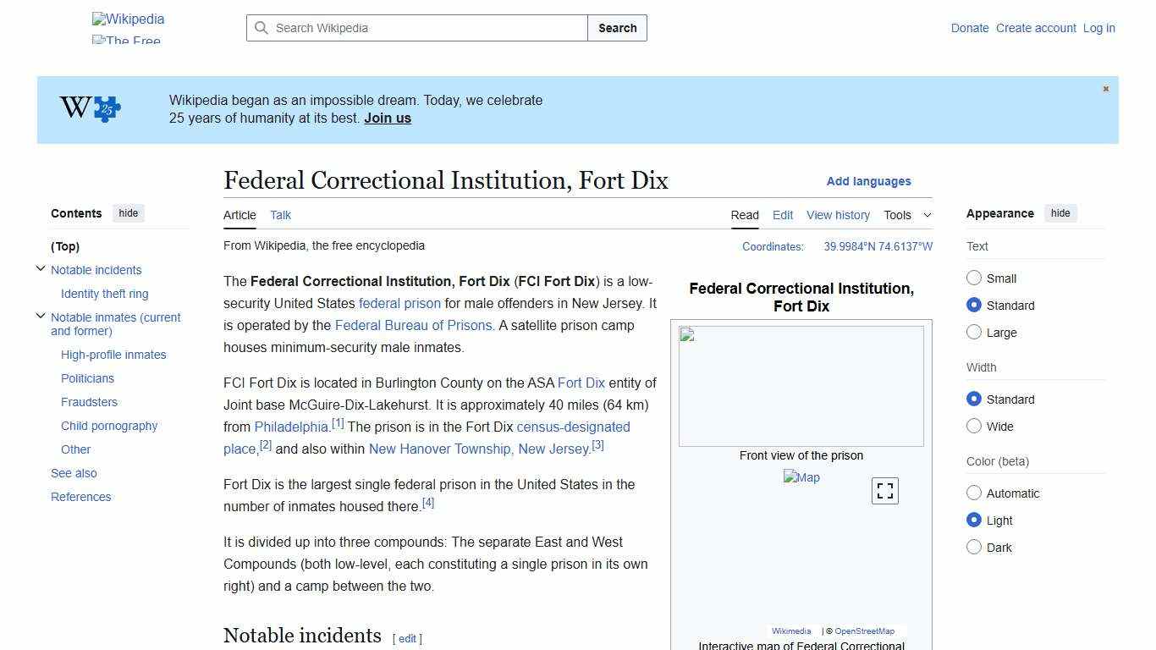Image resolution: width=1156 pixels, height=650 pixels.
Task: Select the Large text size option
Action: click(x=974, y=333)
